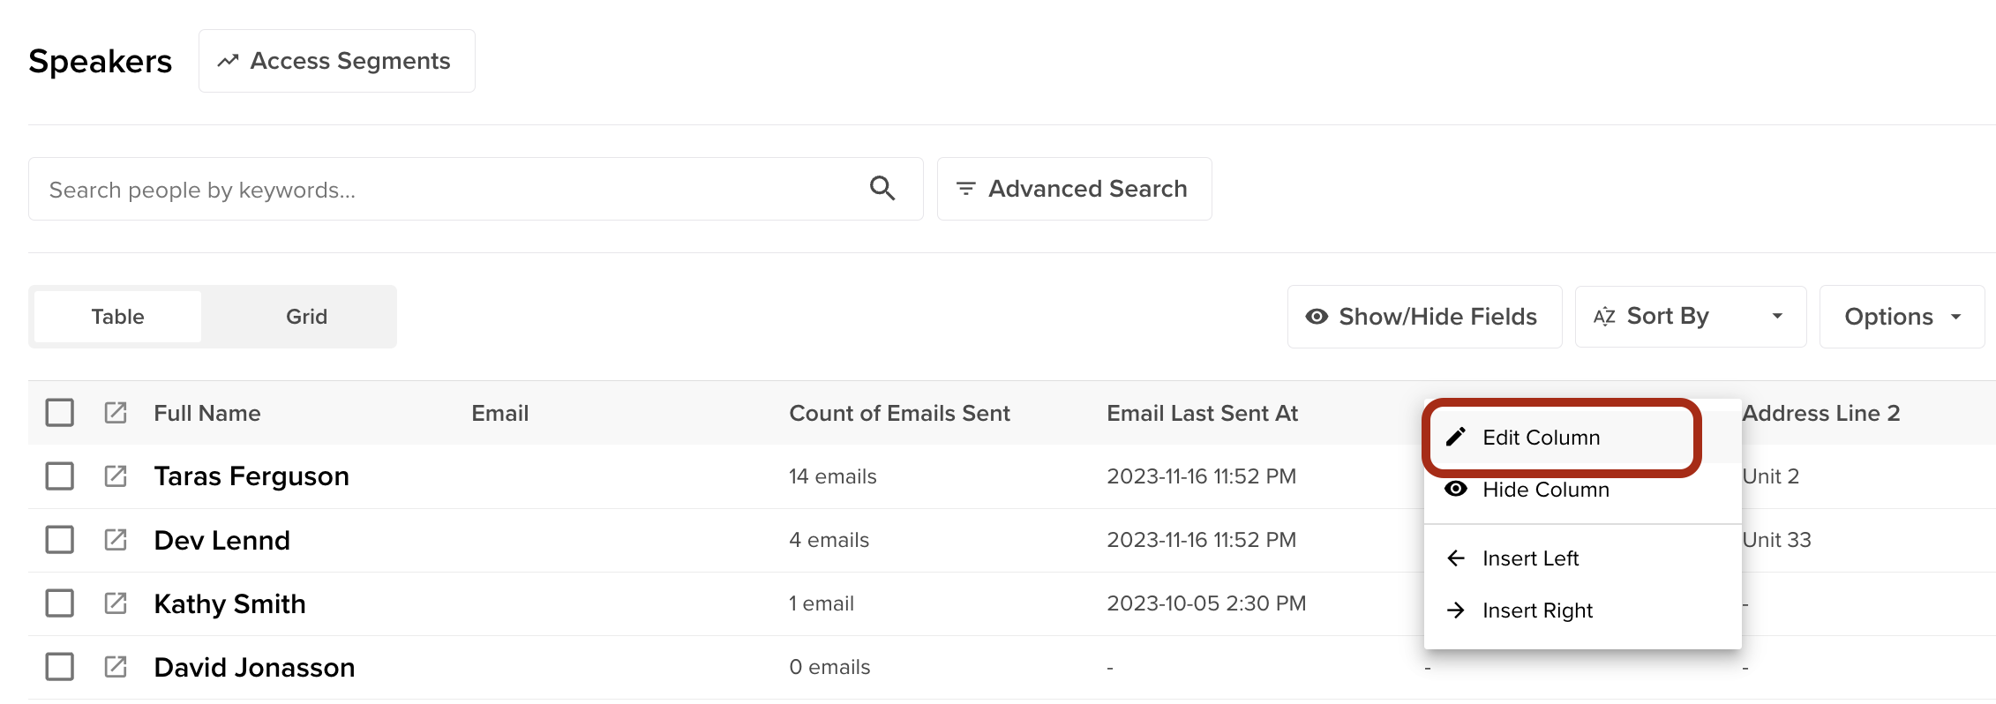Viewport: 1996px width, 704px height.
Task: Tick the checkbox beside Kathy Smith
Action: pos(60,603)
